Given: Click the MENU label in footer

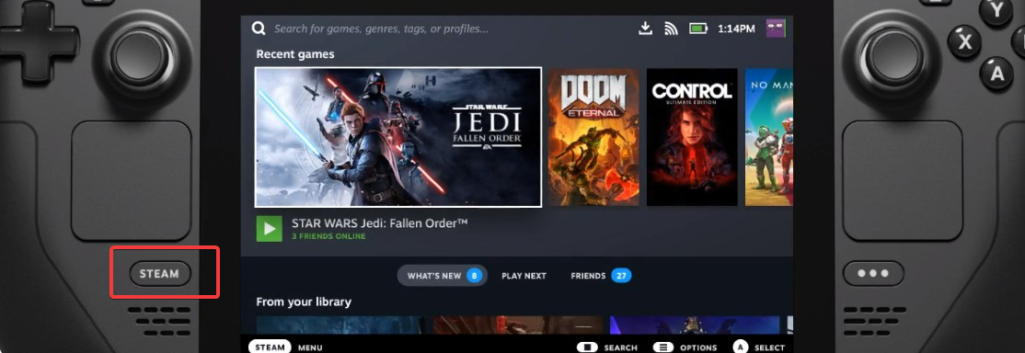Looking at the screenshot, I should coord(310,347).
